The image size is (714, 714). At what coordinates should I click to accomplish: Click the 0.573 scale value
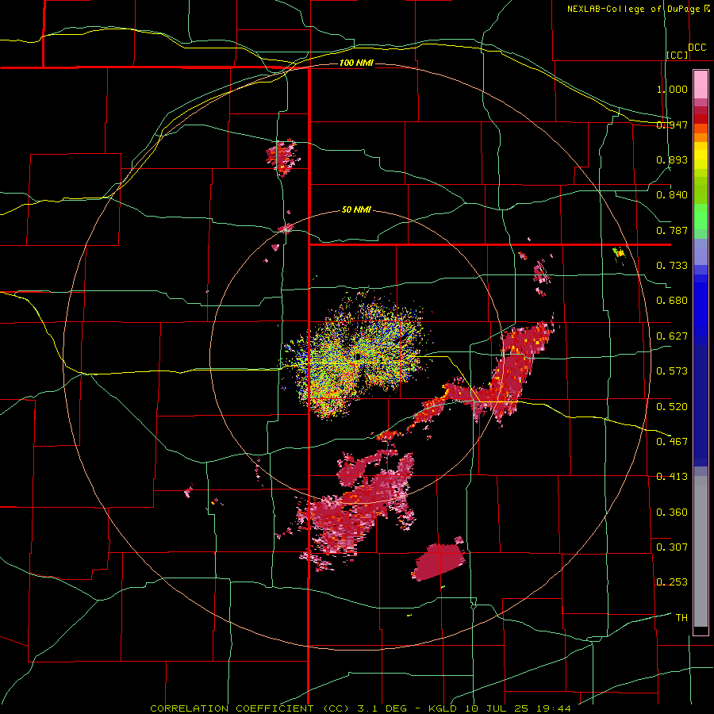(672, 370)
